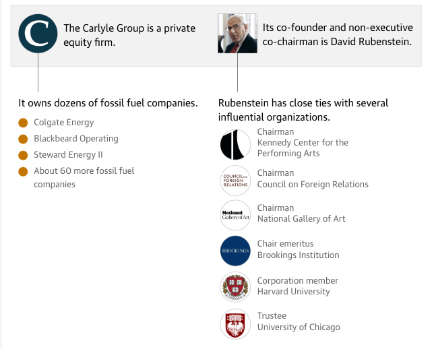Click the orange dot beside Colgate Energy
Image resolution: width=434 pixels, height=349 pixels.
tap(23, 123)
